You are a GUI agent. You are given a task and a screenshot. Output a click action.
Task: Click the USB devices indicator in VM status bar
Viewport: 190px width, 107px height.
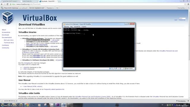tap(114, 69)
